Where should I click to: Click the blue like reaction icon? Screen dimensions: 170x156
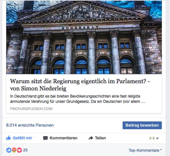pyautogui.click(x=9, y=150)
